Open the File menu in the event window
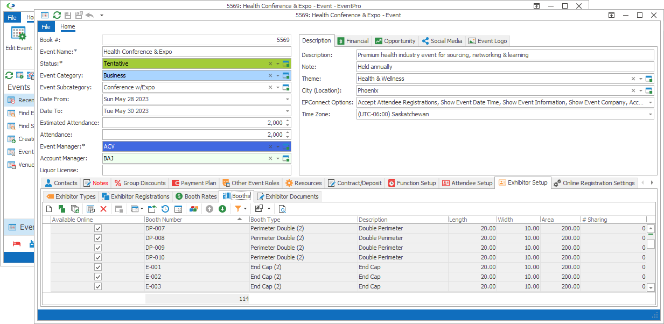 46,26
